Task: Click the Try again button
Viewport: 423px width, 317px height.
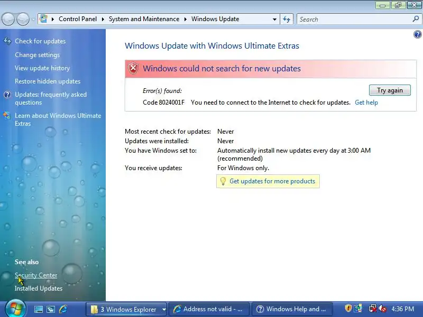Action: (390, 90)
